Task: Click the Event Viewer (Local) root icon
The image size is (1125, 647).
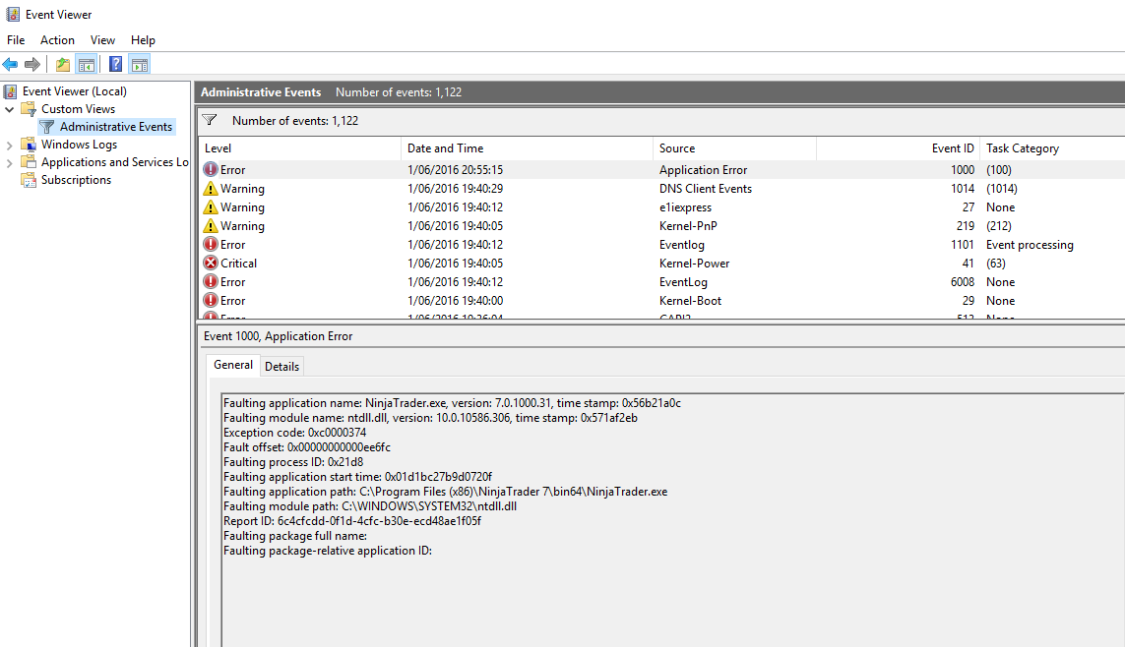Action: coord(10,91)
